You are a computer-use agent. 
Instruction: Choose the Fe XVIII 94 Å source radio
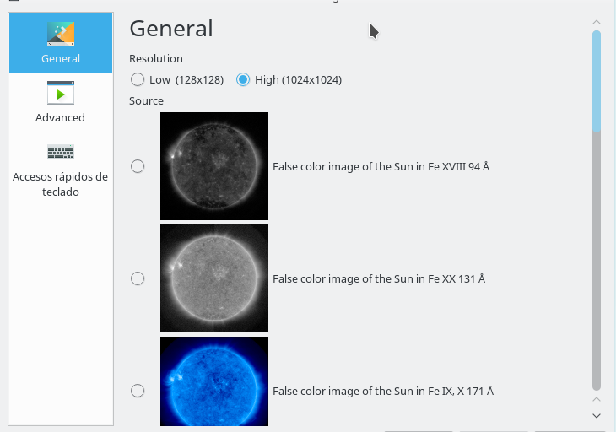(138, 166)
